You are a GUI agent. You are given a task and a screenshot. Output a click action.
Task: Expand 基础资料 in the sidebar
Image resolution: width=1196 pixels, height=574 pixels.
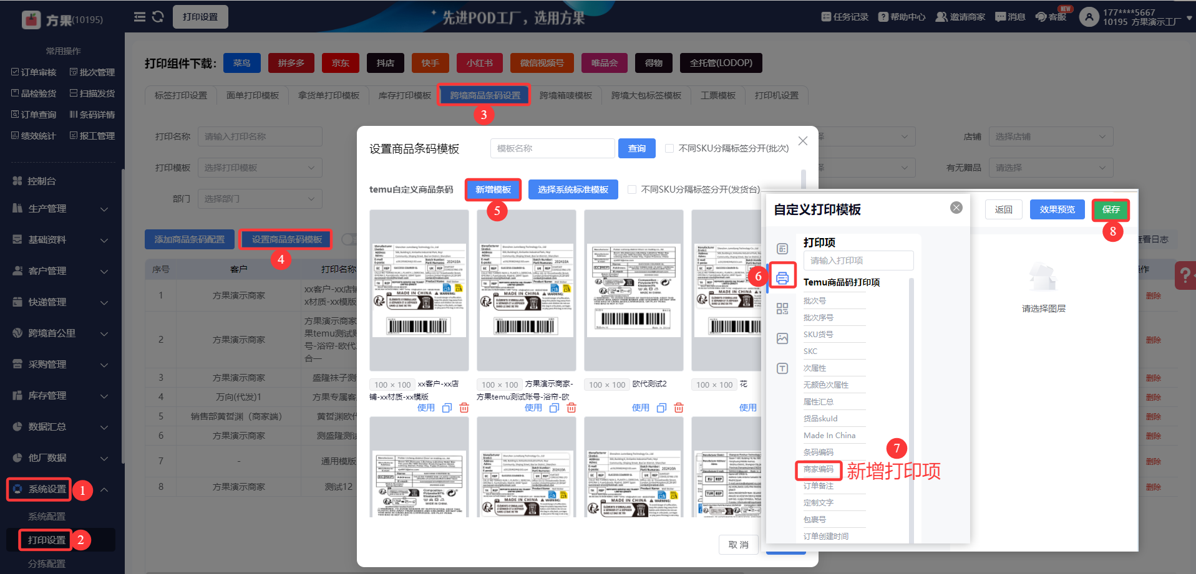(61, 240)
